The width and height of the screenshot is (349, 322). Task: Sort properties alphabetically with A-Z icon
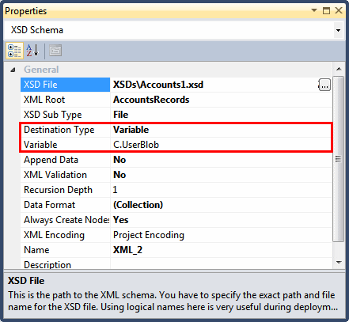[x=32, y=51]
